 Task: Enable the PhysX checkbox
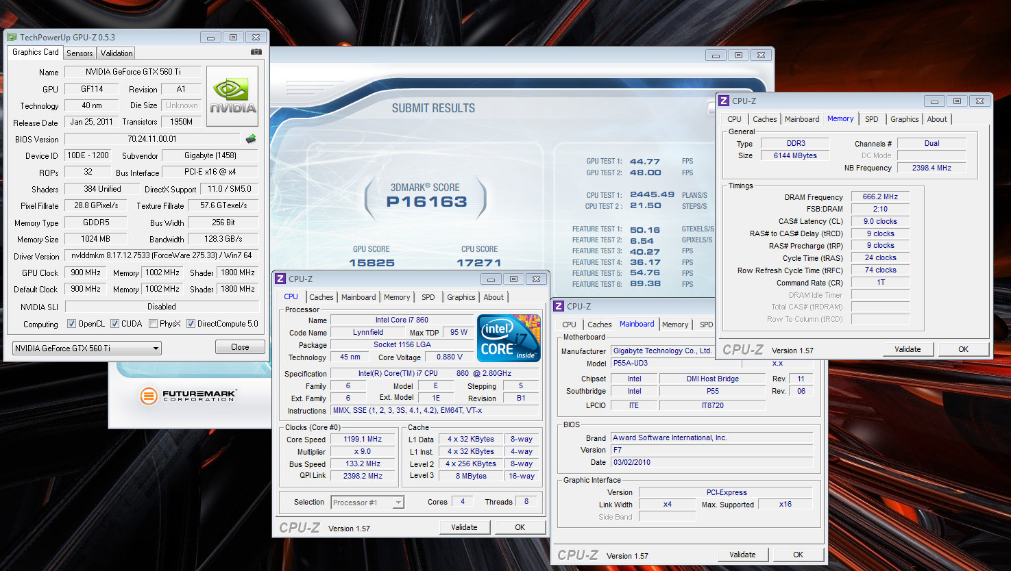point(154,324)
